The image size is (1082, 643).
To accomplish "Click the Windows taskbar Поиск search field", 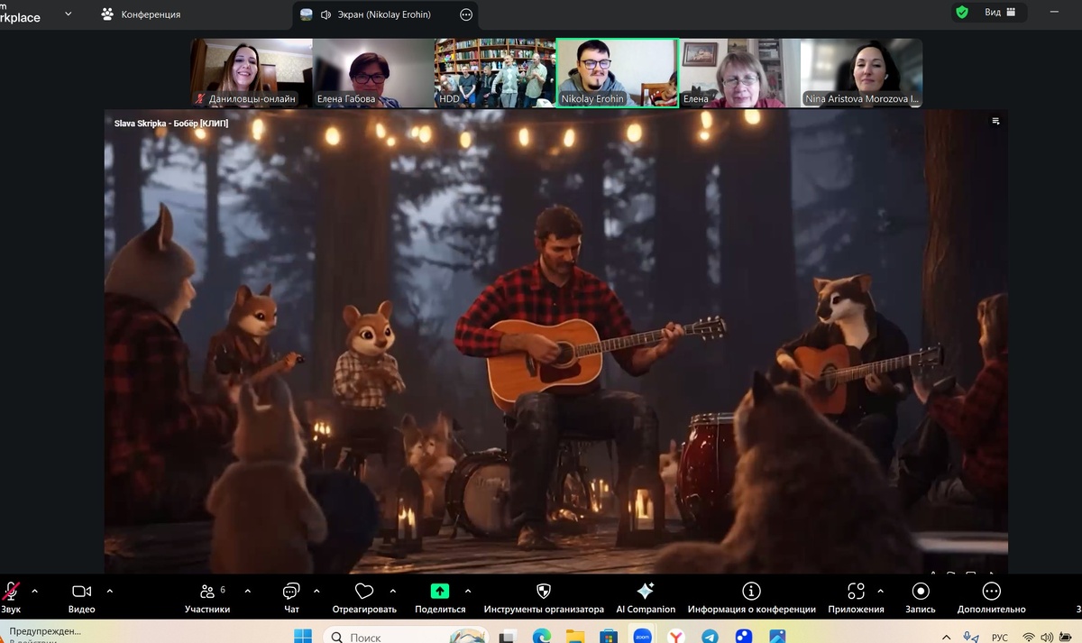I will (x=406, y=636).
